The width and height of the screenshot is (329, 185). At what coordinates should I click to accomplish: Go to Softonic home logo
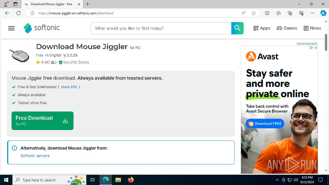tap(42, 28)
